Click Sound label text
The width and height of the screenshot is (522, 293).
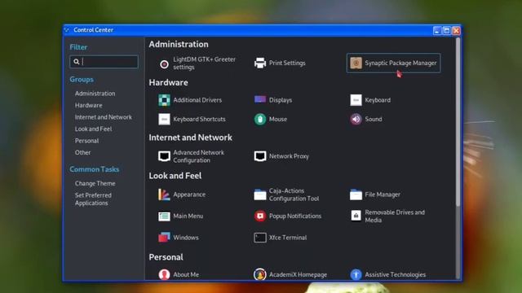click(x=374, y=119)
